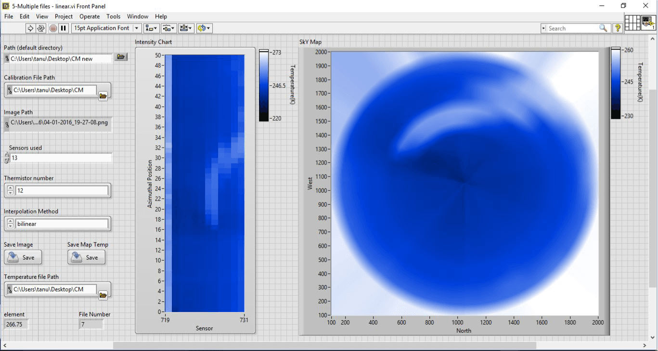
Task: Click the Intensity Chart color ramp
Action: (x=264, y=85)
